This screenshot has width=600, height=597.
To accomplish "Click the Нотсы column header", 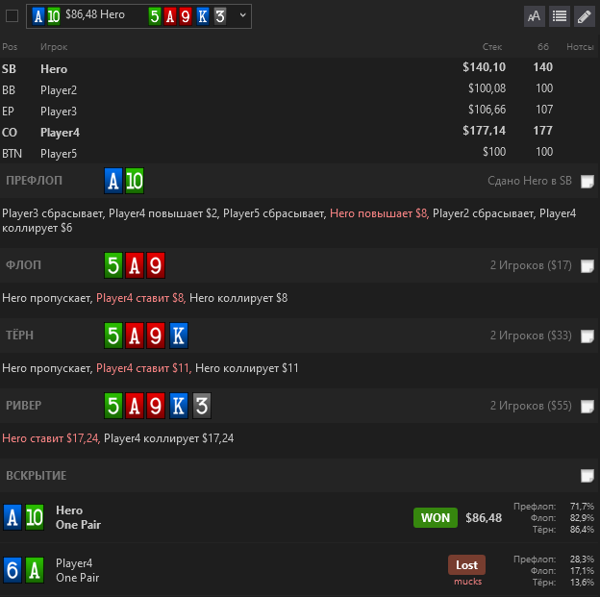I will coord(580,47).
